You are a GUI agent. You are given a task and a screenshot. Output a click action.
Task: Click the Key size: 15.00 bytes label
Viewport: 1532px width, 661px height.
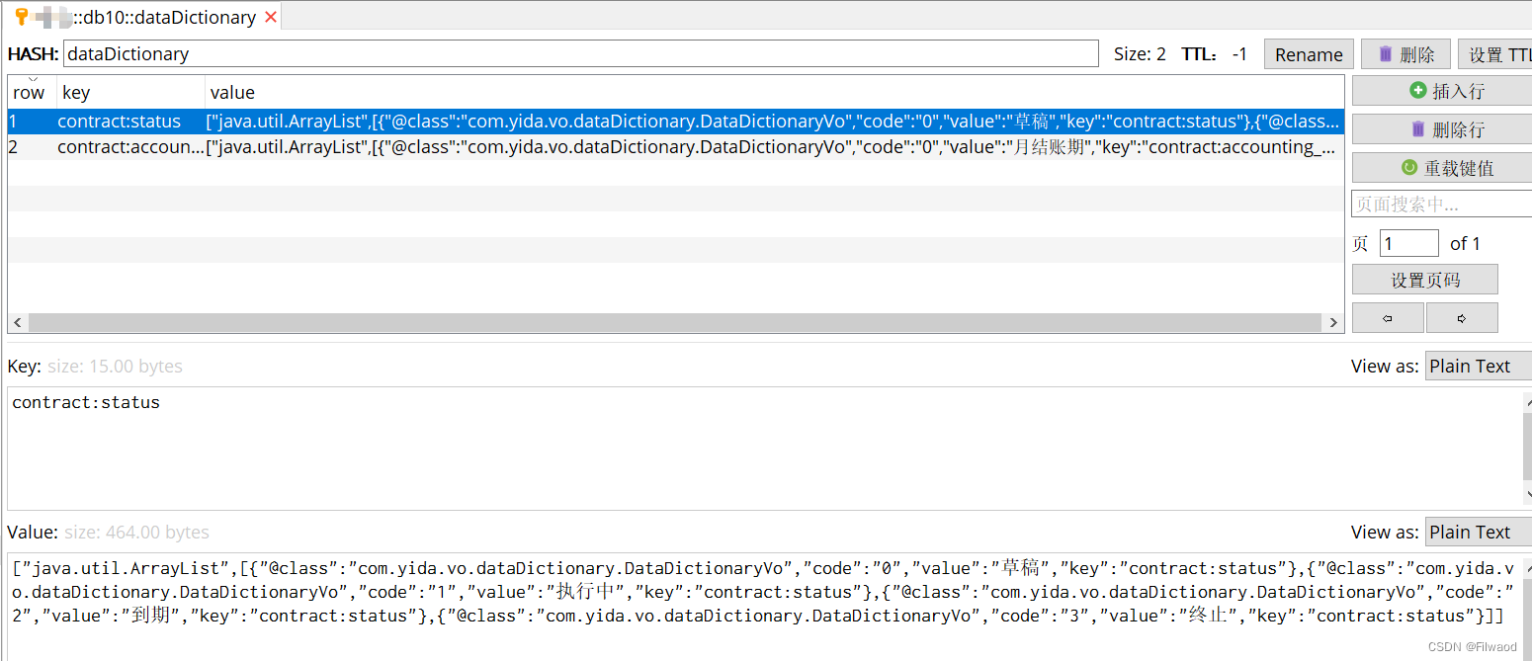coord(95,366)
